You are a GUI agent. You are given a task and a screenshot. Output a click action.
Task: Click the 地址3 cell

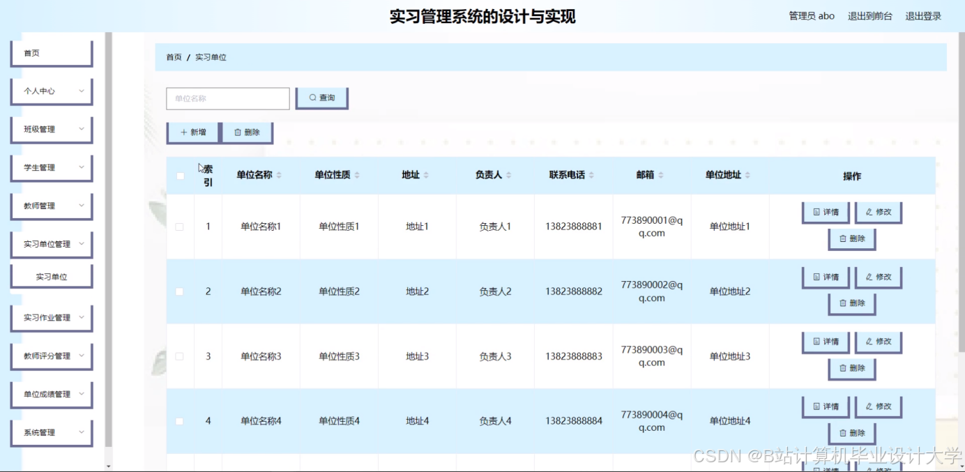(417, 356)
